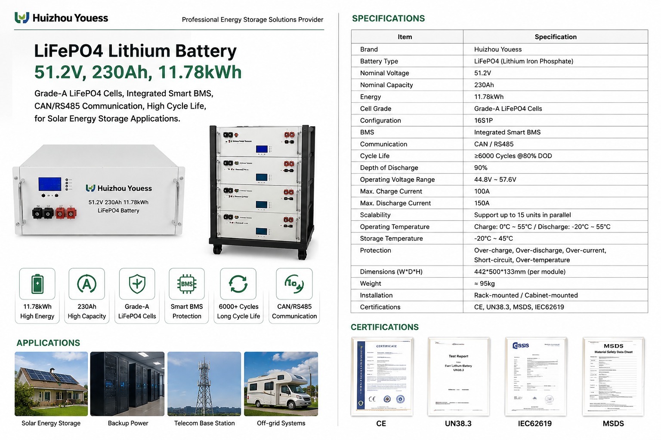
Task: Click the battery icon above 11.78kWh High Energy
Action: click(37, 284)
